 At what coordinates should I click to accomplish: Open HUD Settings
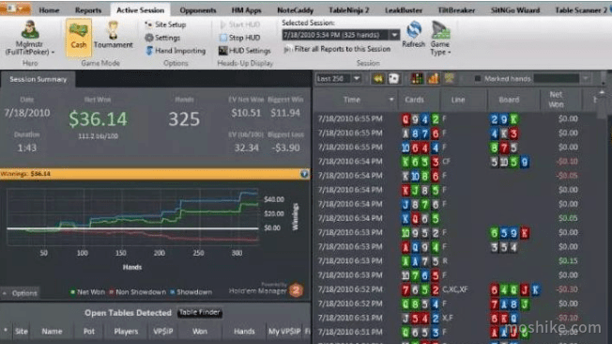(245, 51)
